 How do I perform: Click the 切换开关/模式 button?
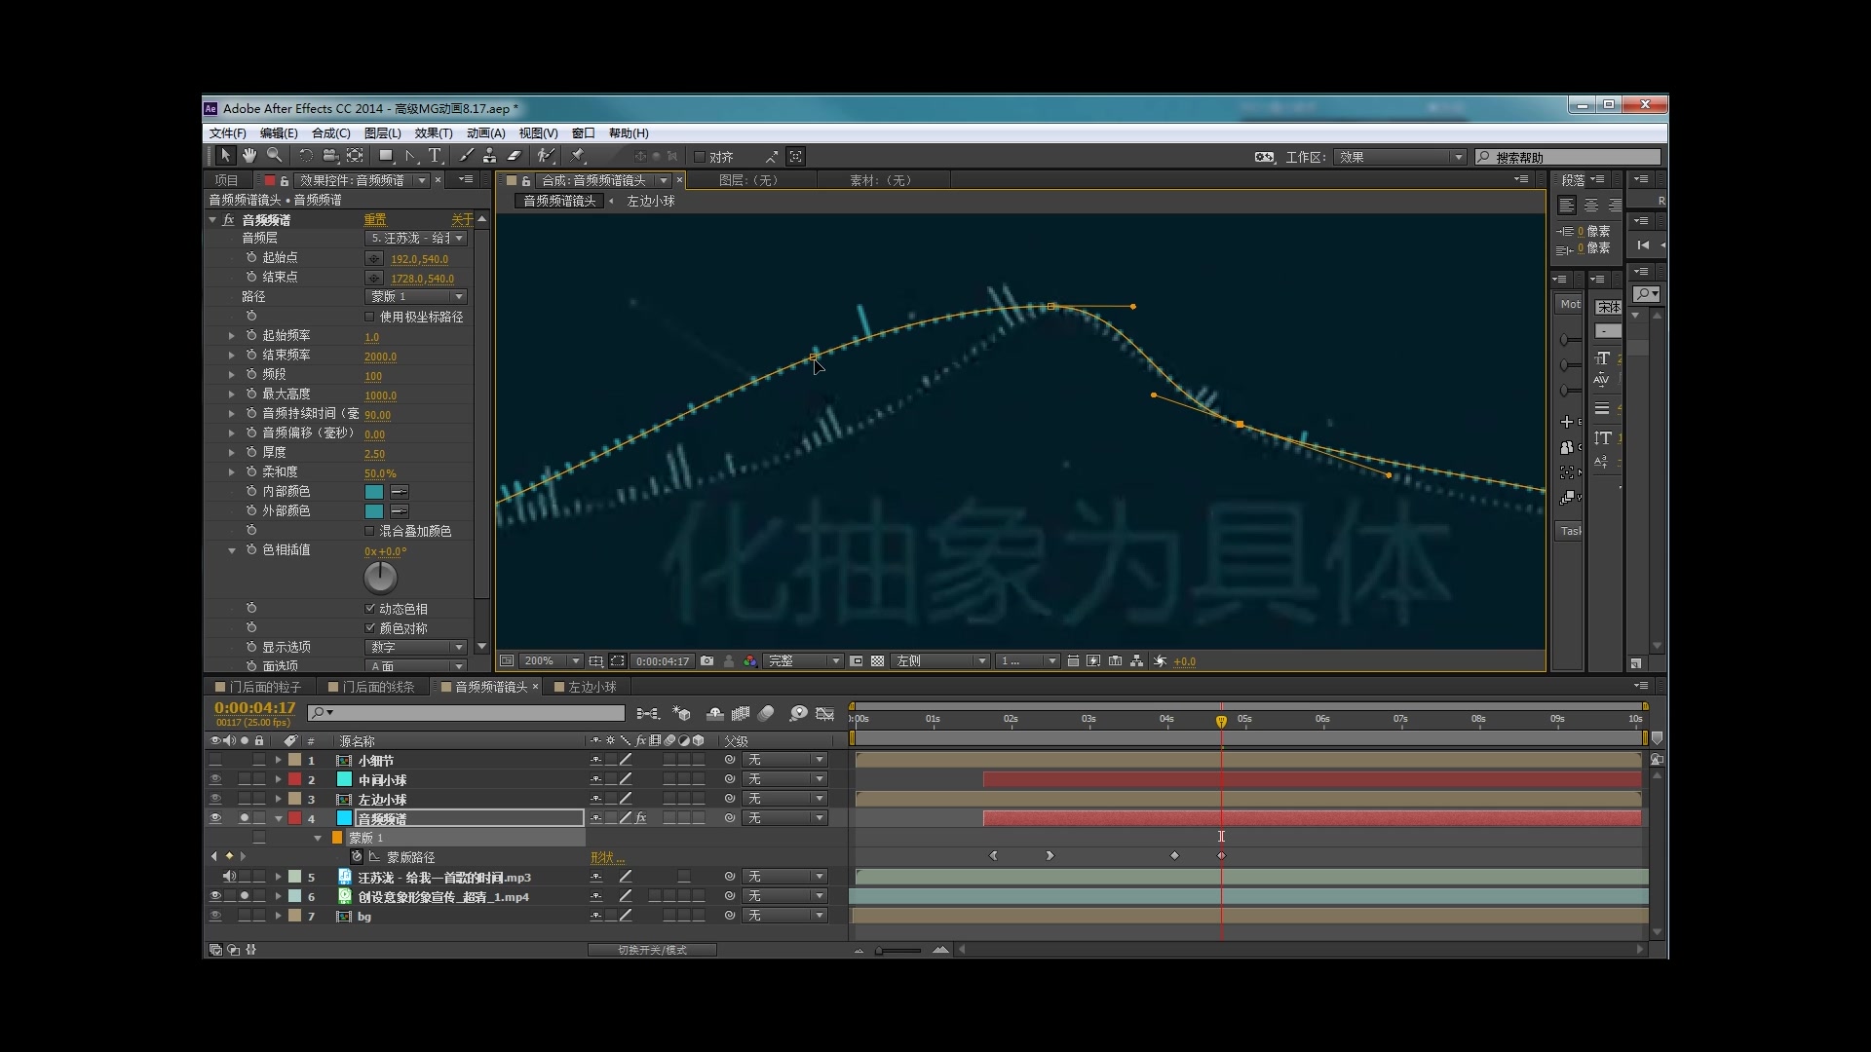pos(652,950)
